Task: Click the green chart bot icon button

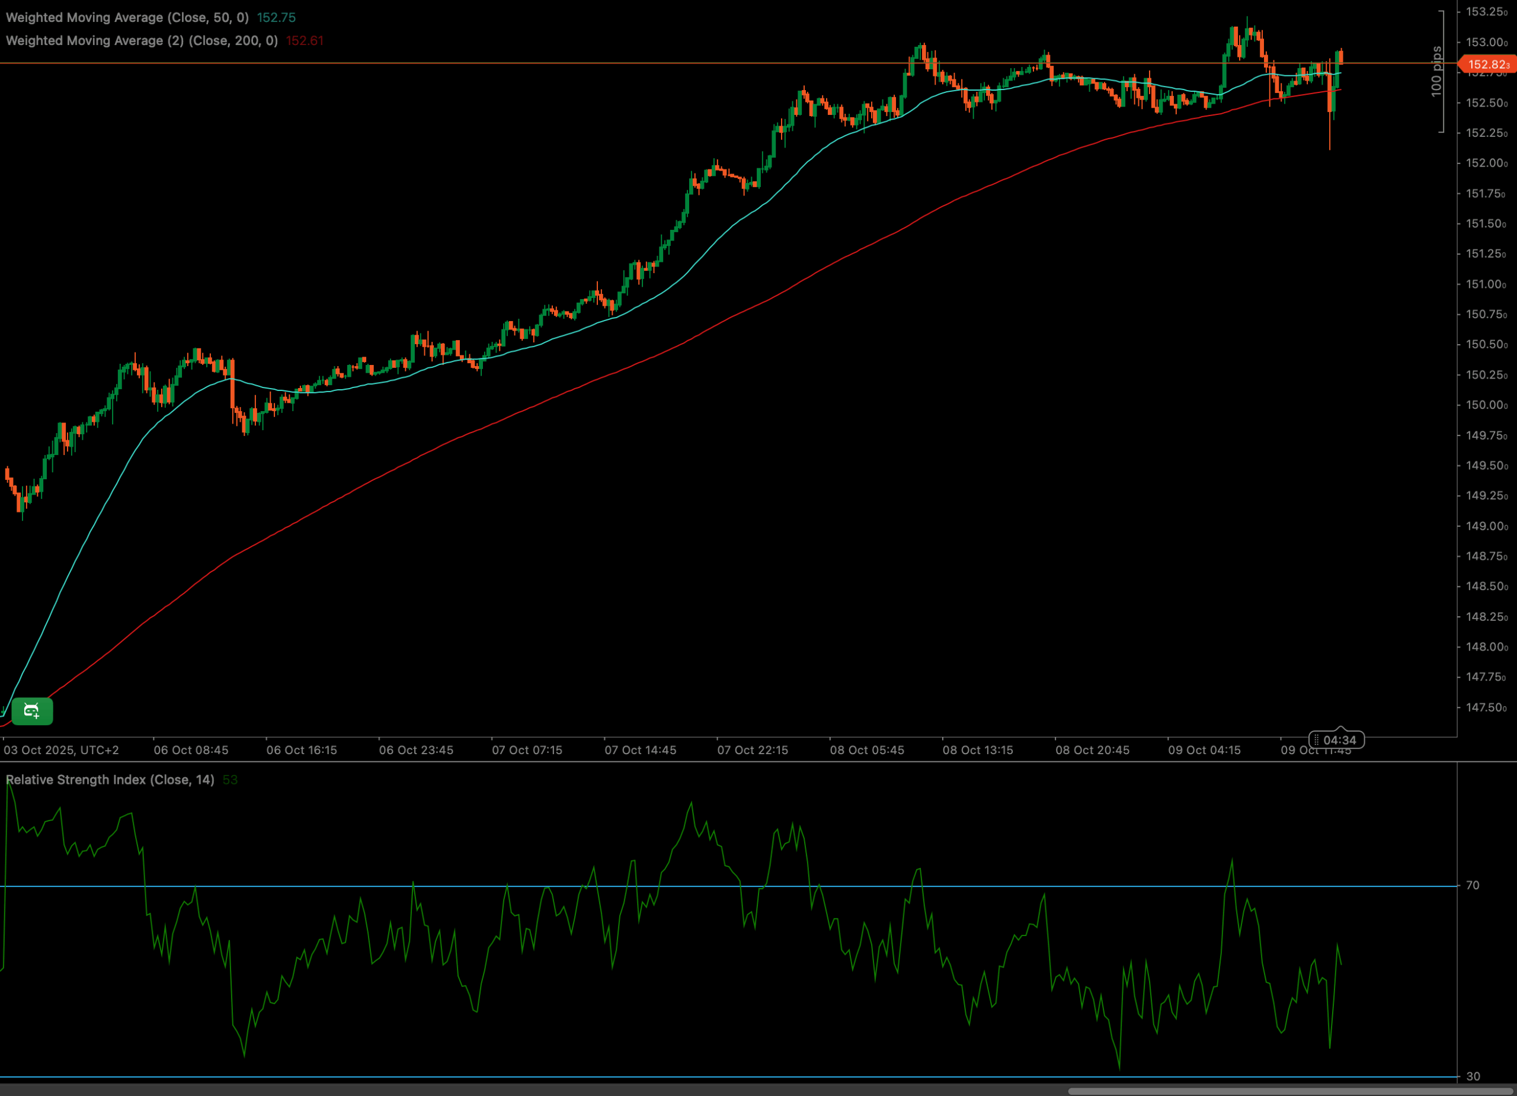Action: click(x=32, y=711)
